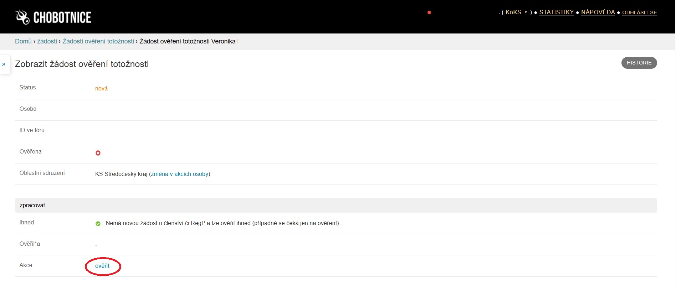Viewport: 676px width, 286px height.
Task: Click the zpracovat section header
Action: point(32,206)
